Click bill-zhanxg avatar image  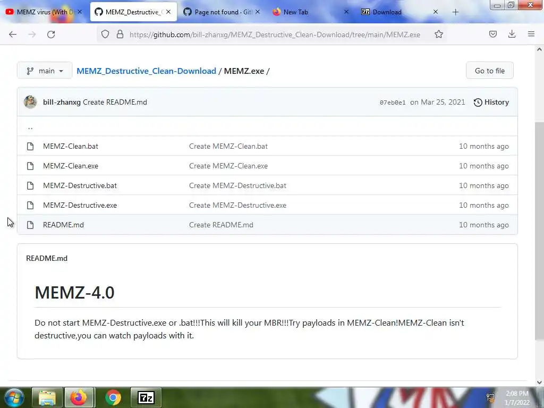point(30,102)
